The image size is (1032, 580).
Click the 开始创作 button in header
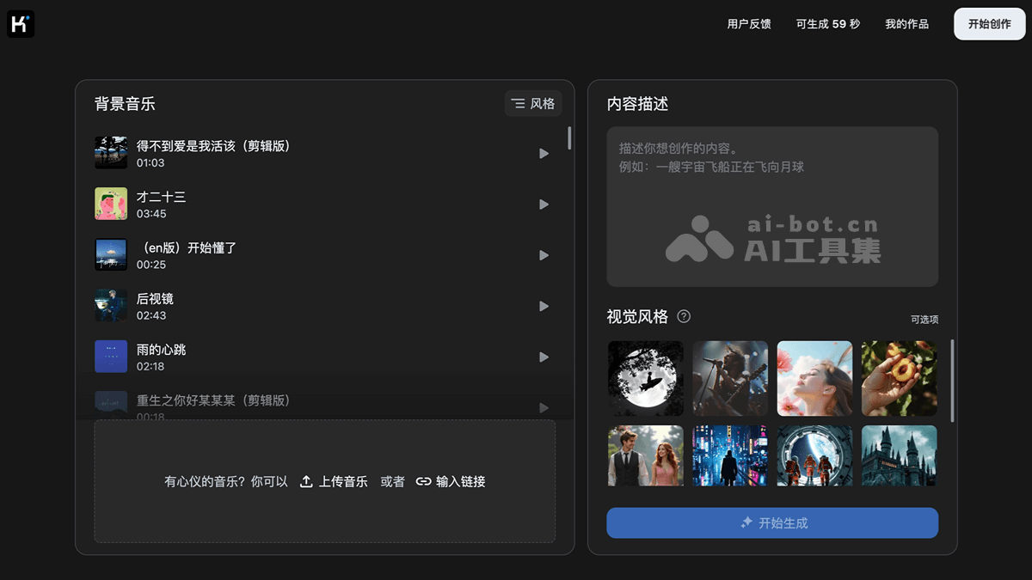coord(989,24)
